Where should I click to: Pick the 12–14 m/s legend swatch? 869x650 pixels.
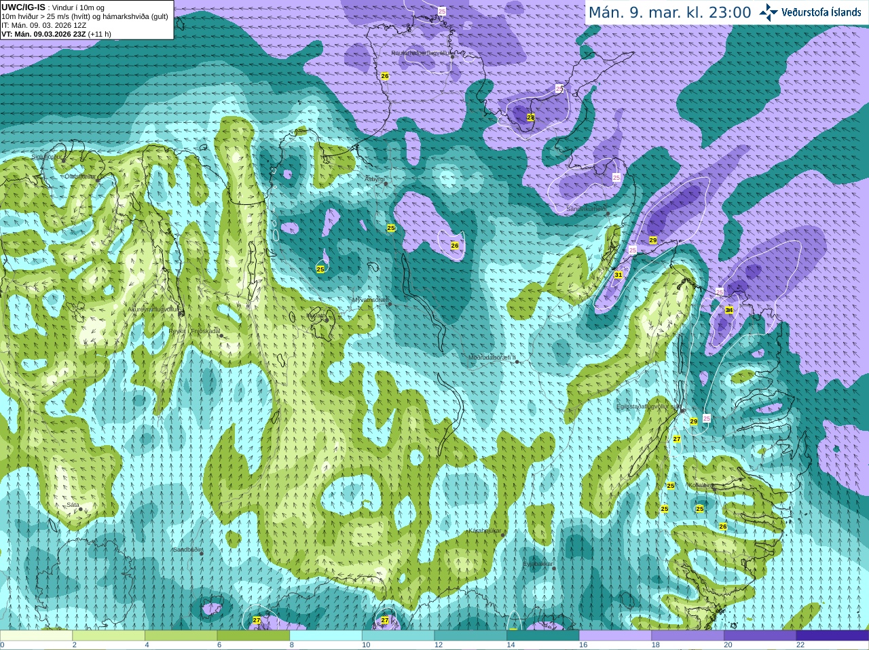(470, 635)
